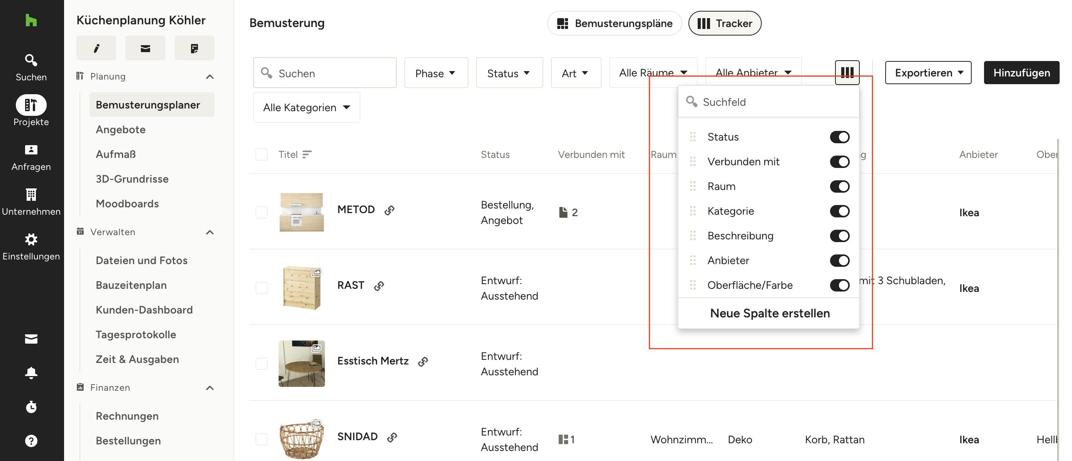Open Bauzeitenplan in sidebar
The width and height of the screenshot is (1072, 461).
point(131,285)
